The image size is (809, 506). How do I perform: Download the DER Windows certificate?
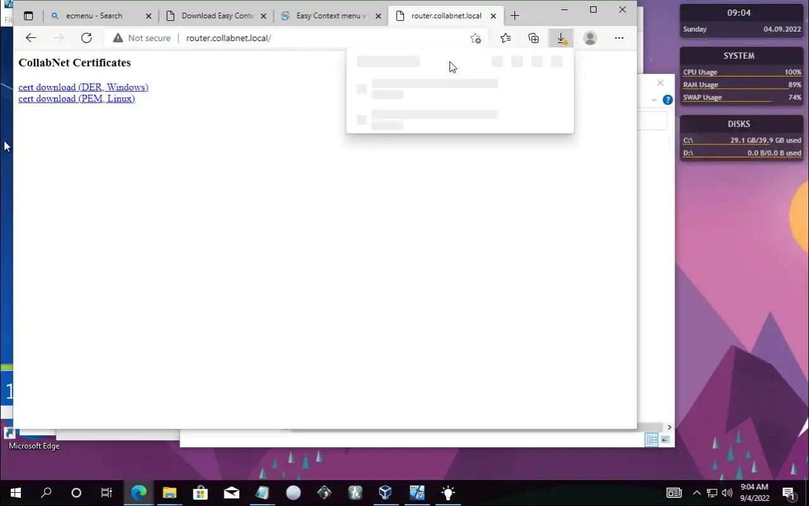click(x=83, y=87)
